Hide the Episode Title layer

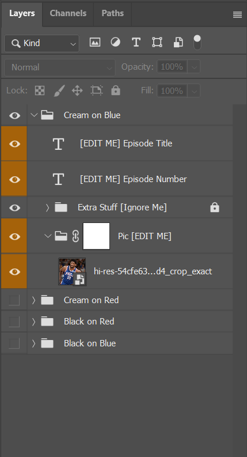[x=14, y=143]
